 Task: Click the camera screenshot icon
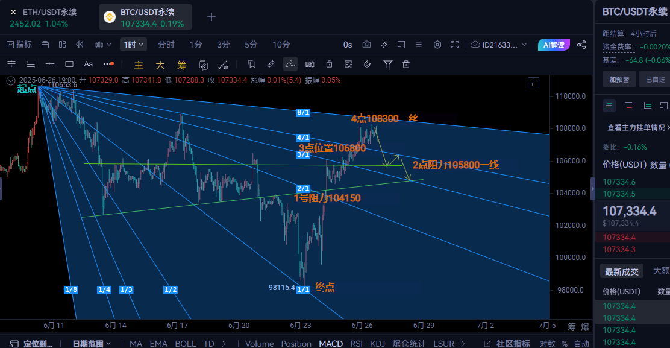click(366, 45)
